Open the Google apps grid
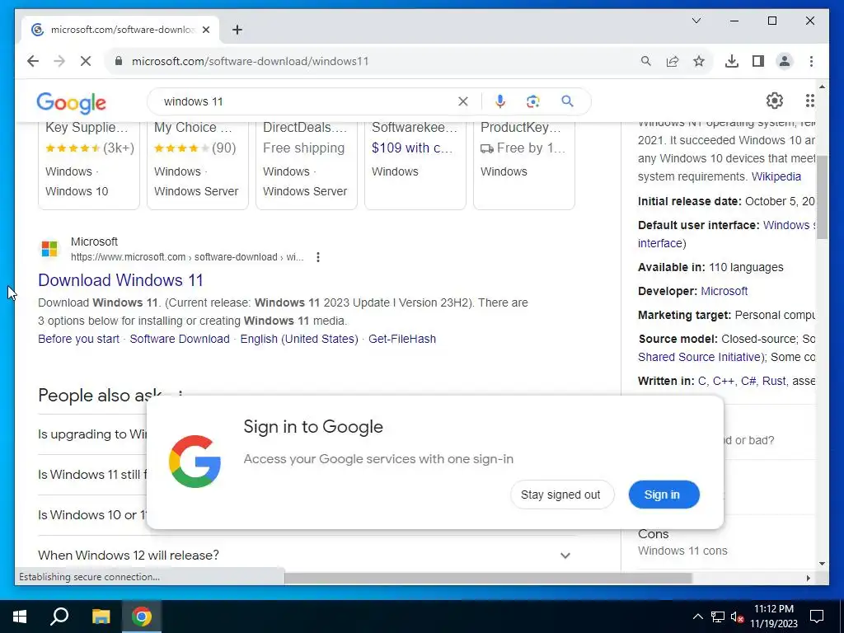Screen dimensions: 844x633 [x=810, y=101]
